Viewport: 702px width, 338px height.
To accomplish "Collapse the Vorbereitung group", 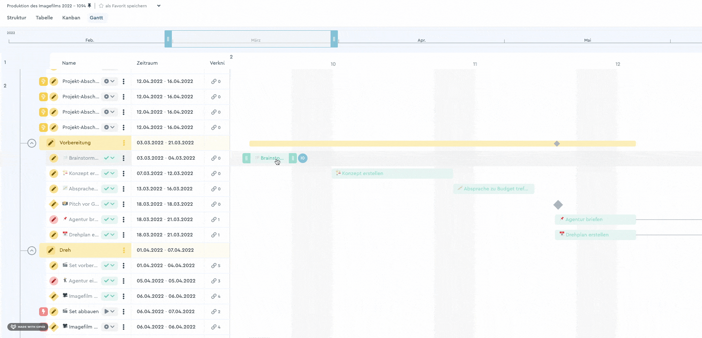I will pos(32,143).
